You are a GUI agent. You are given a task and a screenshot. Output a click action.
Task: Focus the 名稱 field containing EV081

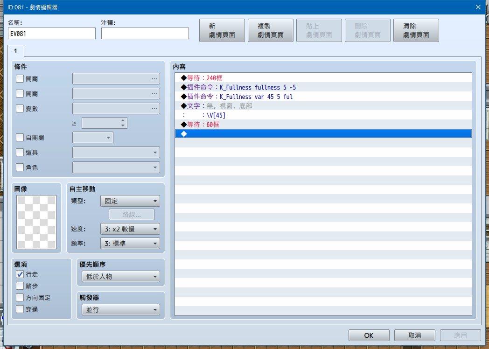52,34
